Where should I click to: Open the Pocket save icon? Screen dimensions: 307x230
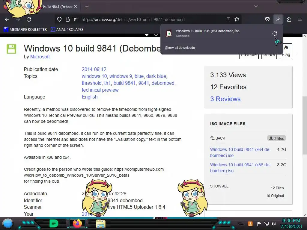tap(267, 19)
